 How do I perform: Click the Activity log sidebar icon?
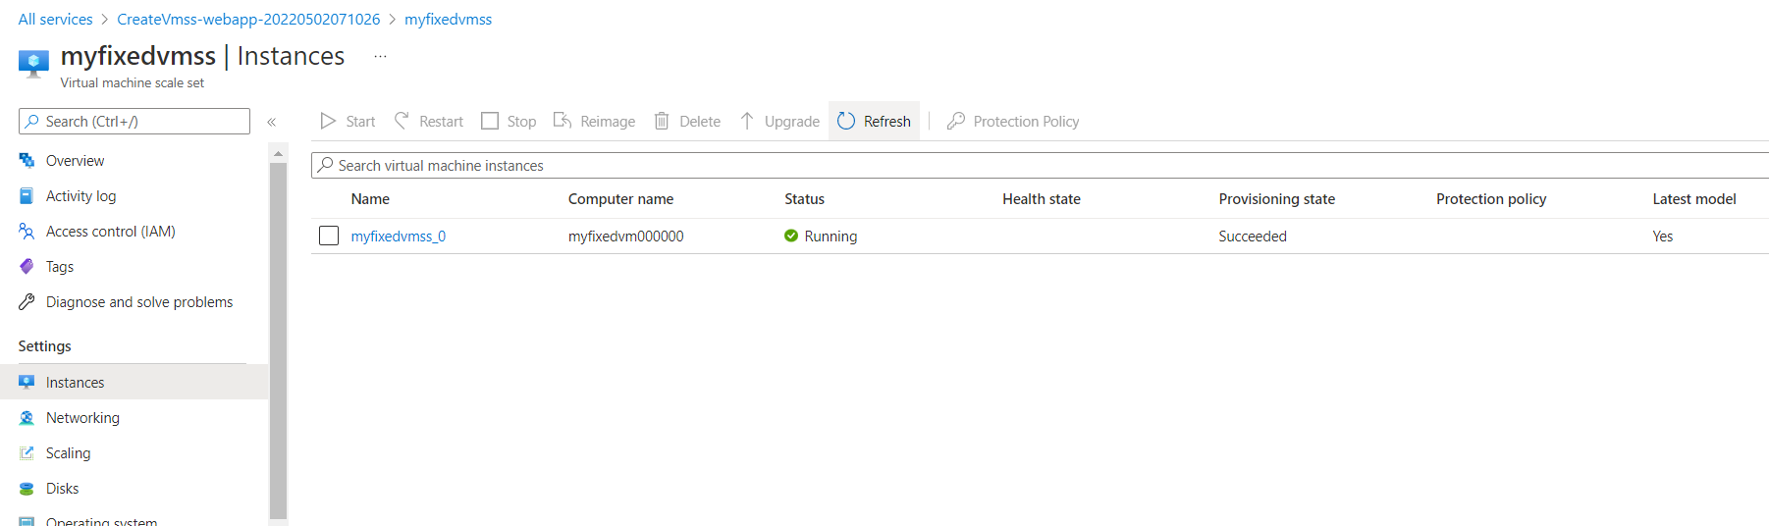point(27,196)
